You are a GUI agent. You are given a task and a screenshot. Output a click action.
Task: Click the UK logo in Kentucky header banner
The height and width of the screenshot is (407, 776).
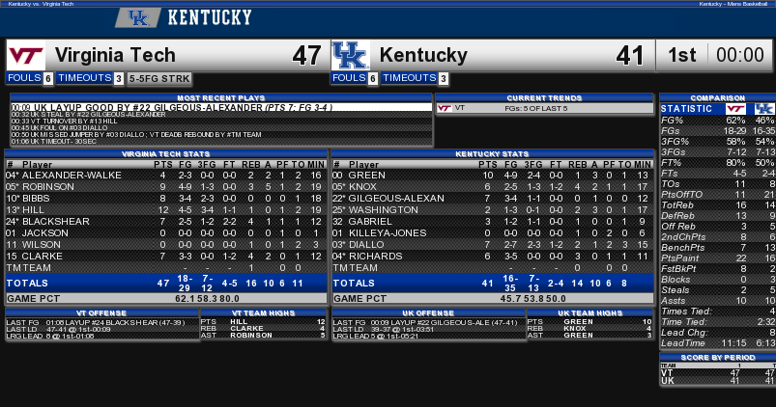point(138,17)
